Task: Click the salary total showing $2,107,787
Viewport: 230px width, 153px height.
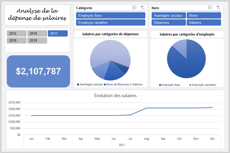Action: (38, 71)
